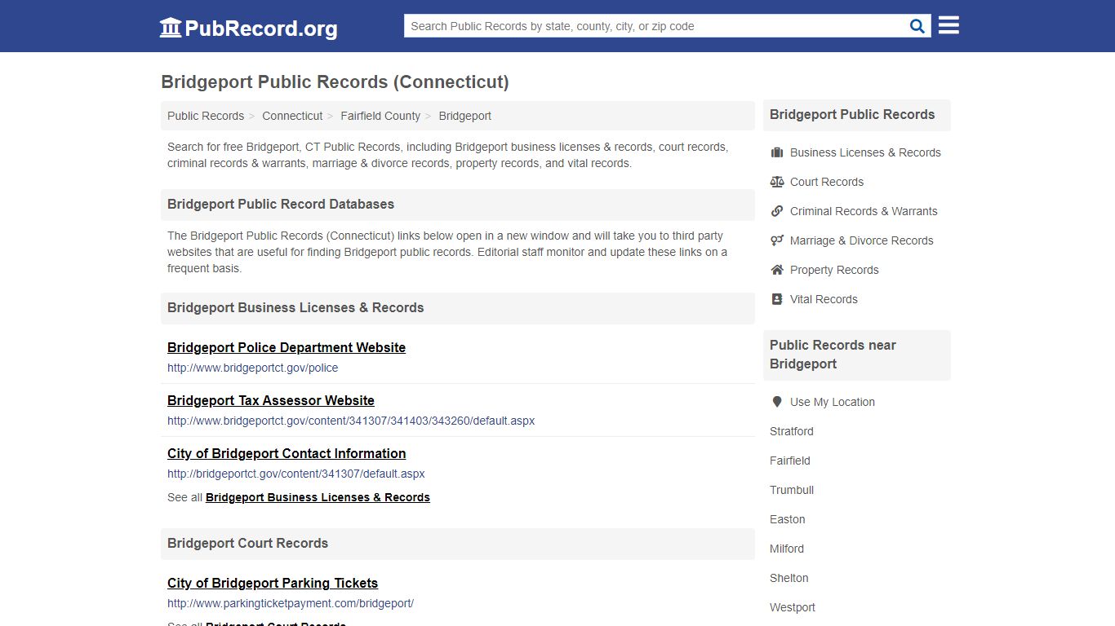Viewport: 1115px width, 626px height.
Task: Open Milford nearby records
Action: [787, 549]
